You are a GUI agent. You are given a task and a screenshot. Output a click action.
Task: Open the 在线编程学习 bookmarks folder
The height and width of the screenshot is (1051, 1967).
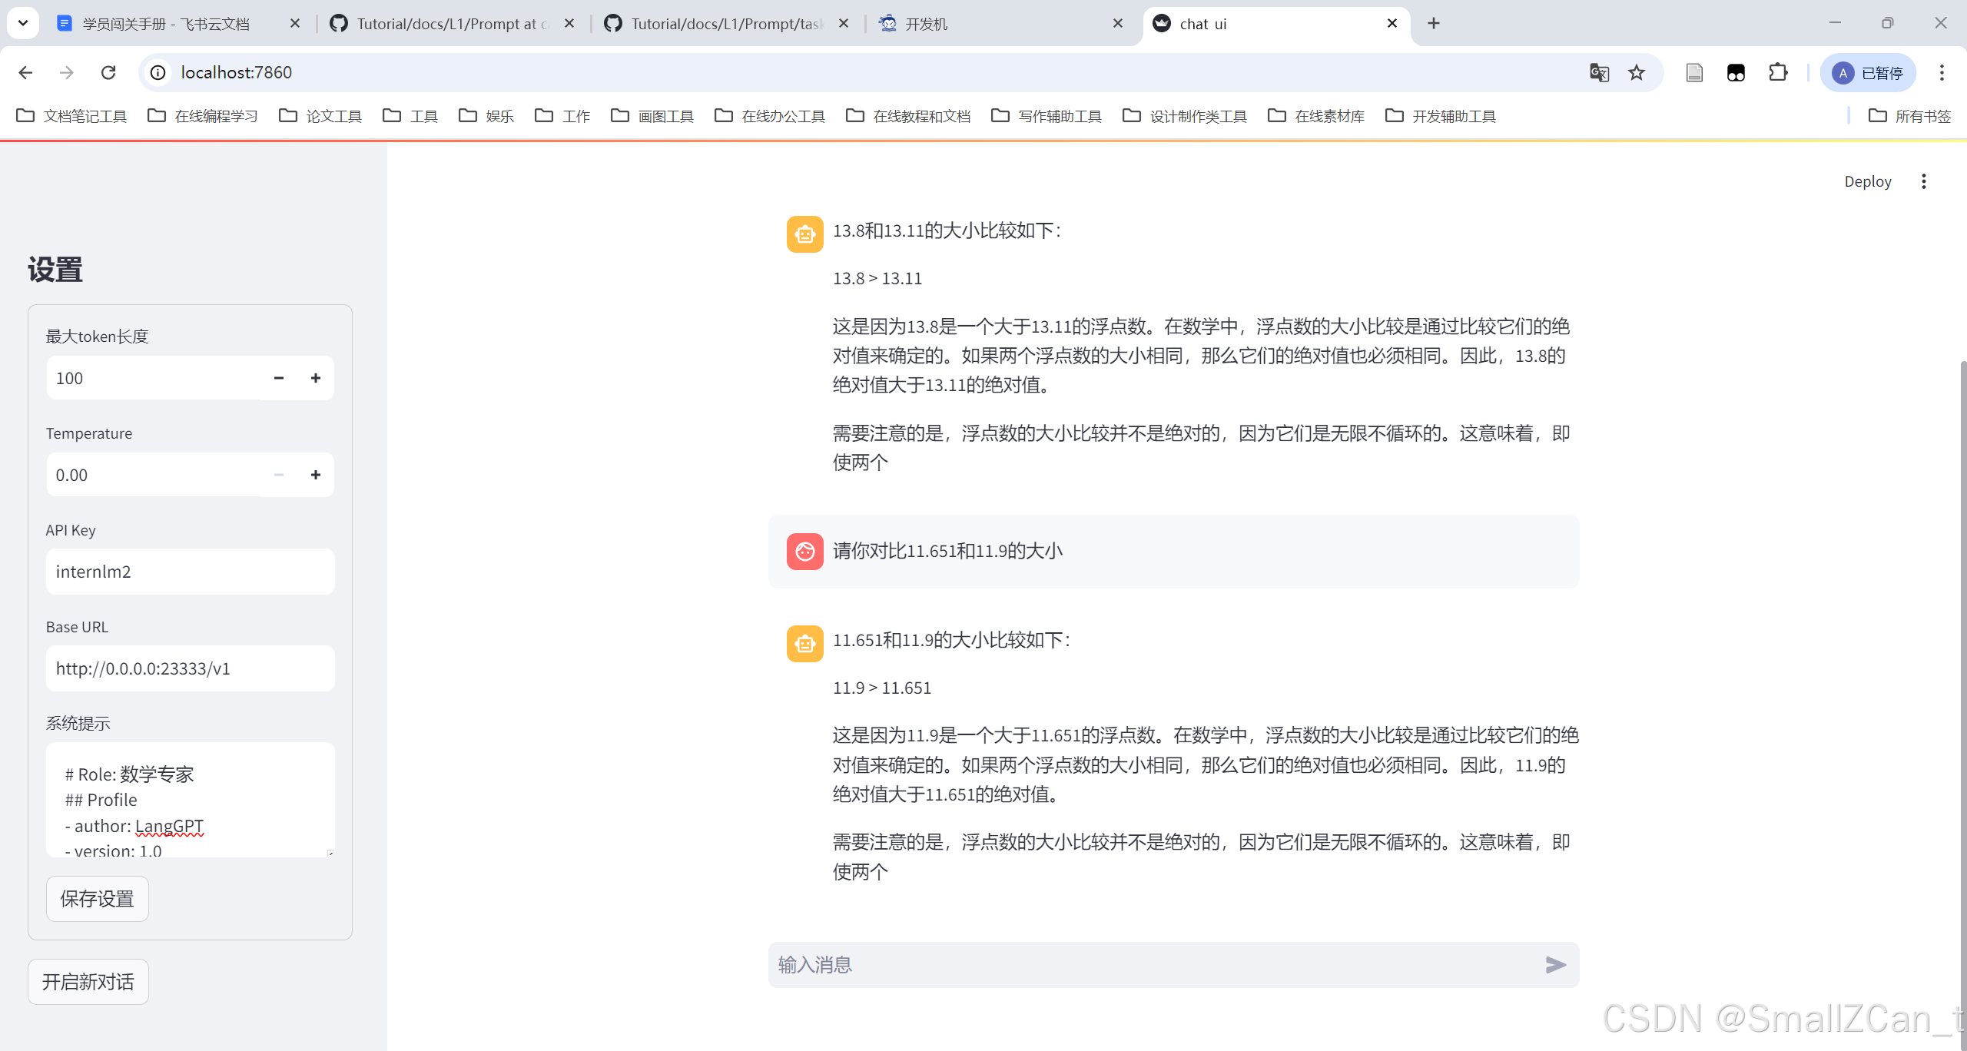tap(203, 116)
